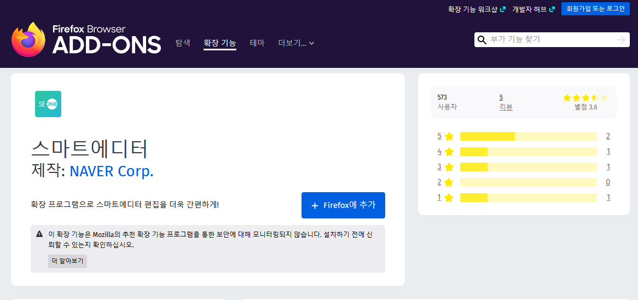Click the star beside the 2 rating row

449,182
